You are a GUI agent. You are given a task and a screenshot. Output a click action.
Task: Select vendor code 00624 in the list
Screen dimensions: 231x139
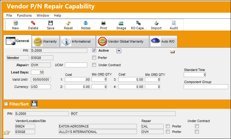tap(25, 126)
